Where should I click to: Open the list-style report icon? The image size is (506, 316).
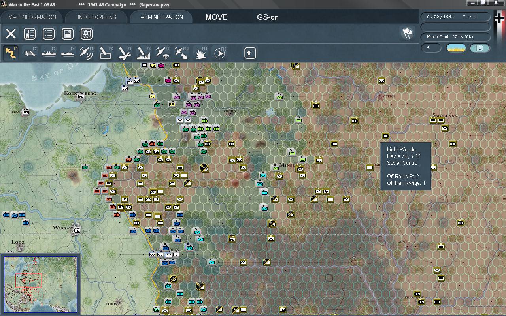[x=49, y=34]
